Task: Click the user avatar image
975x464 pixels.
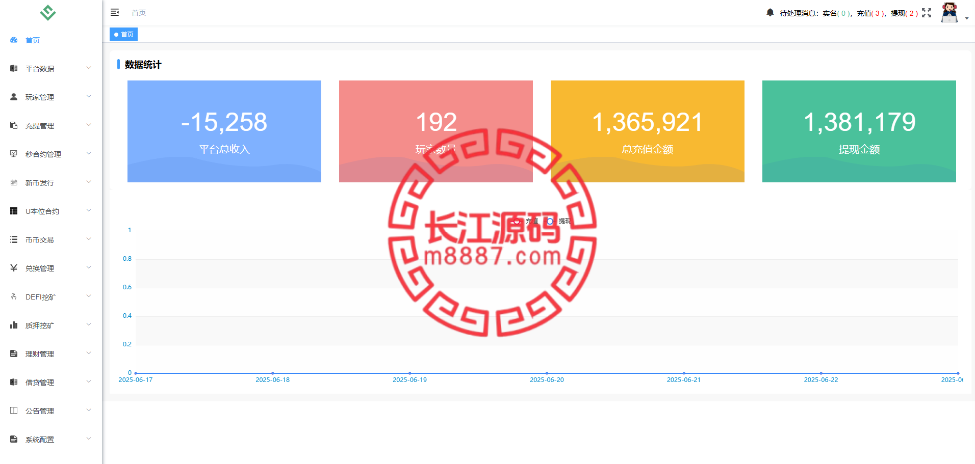Action: tap(950, 13)
